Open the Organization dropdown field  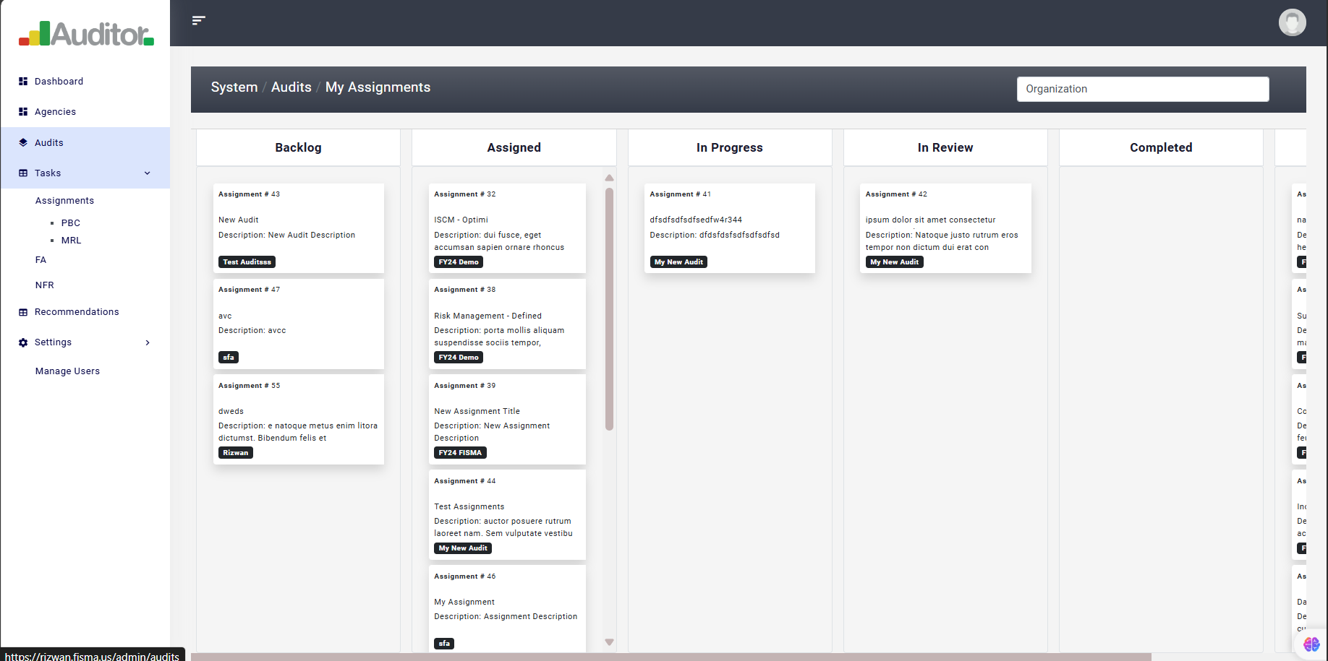1142,89
